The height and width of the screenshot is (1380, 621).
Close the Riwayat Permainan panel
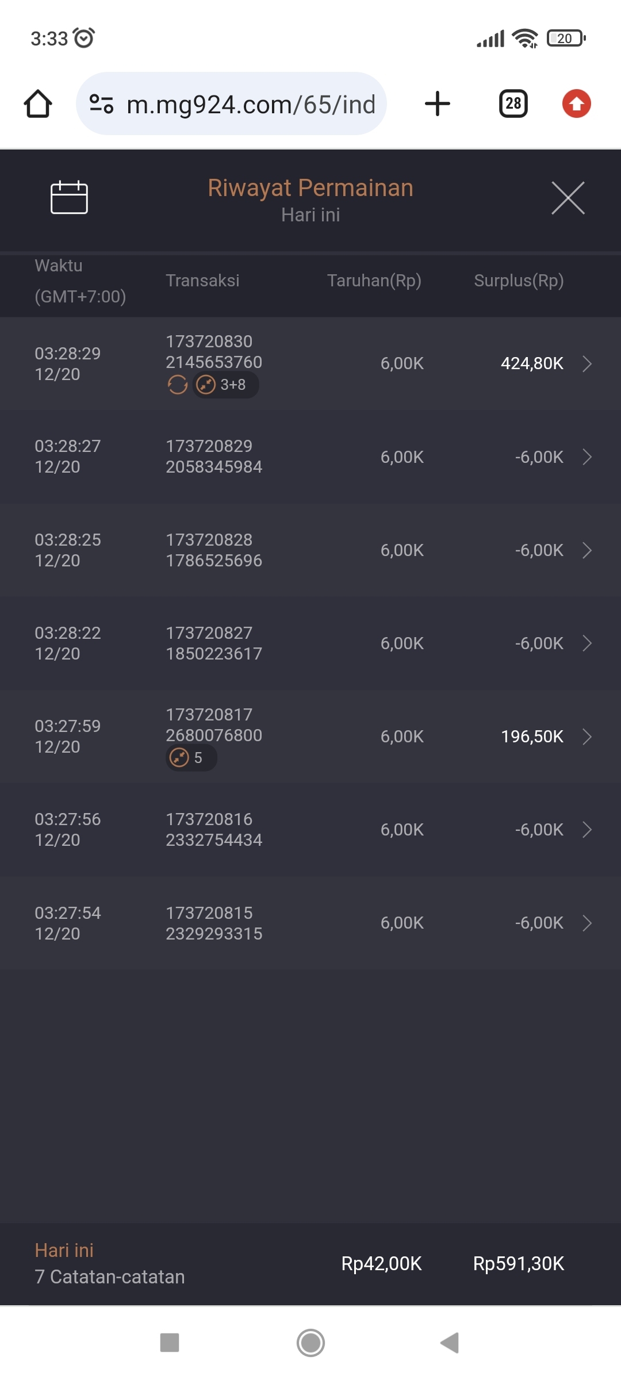(x=568, y=198)
